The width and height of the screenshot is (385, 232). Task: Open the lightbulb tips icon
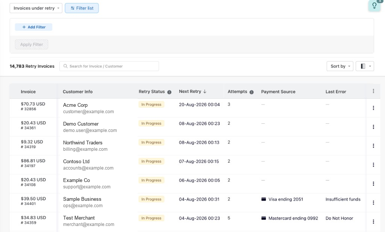click(x=374, y=5)
